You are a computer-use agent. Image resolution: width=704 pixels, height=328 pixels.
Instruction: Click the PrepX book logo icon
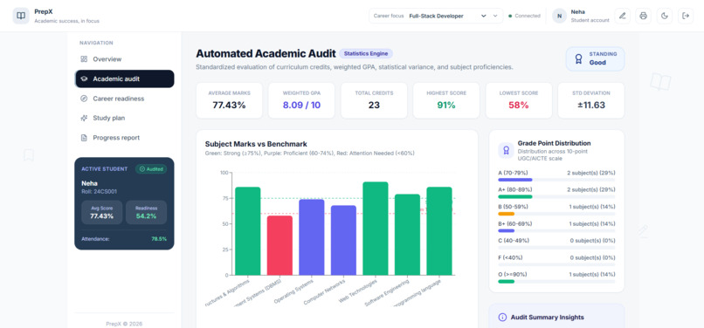[21, 16]
